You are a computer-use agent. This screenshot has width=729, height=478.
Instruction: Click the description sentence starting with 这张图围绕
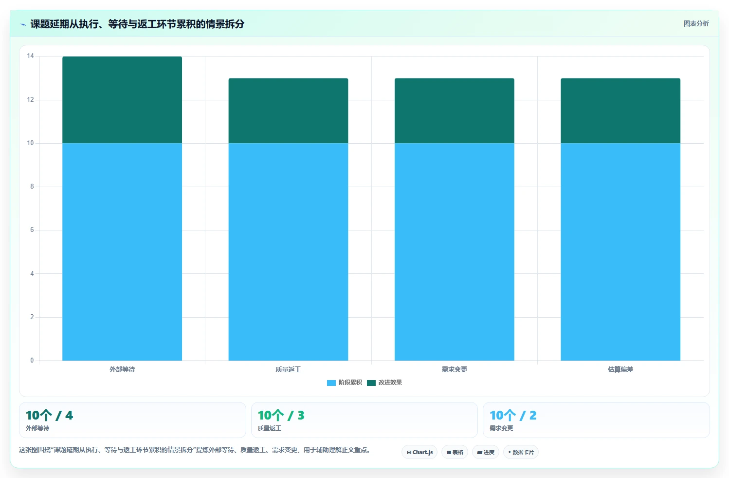[196, 450]
